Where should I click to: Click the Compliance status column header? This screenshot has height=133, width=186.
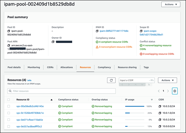(68, 100)
